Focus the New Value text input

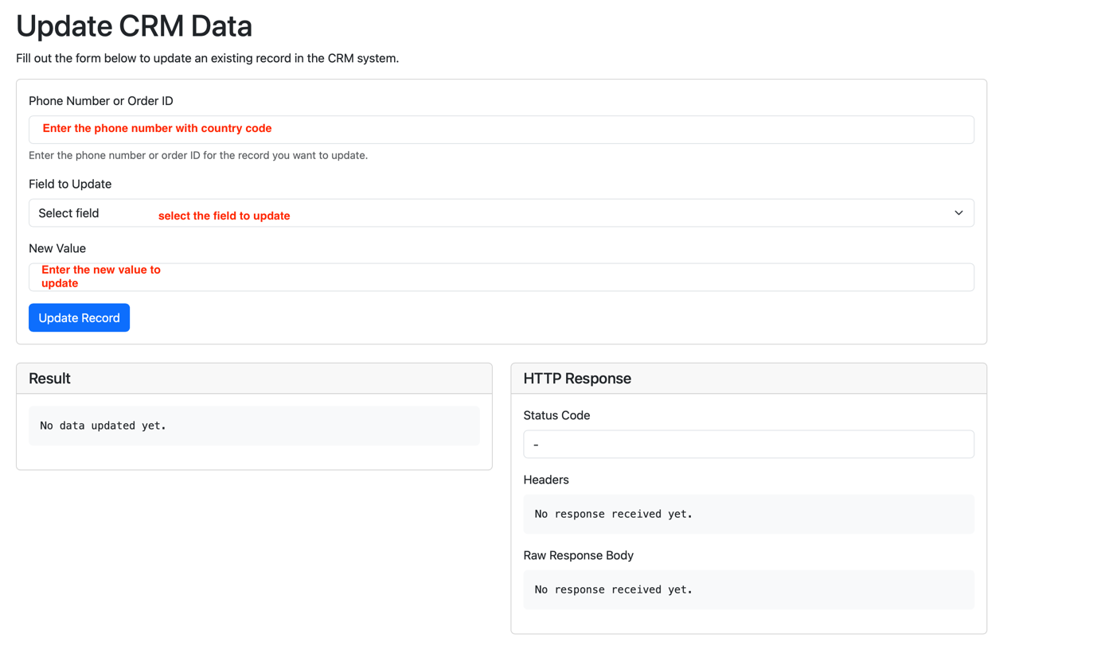(501, 278)
